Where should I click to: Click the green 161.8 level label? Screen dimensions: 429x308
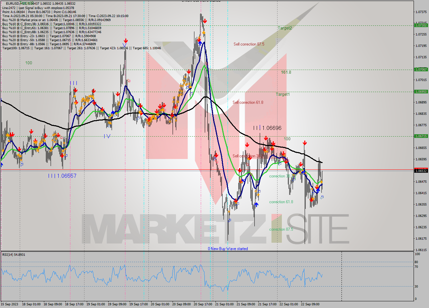point(286,72)
